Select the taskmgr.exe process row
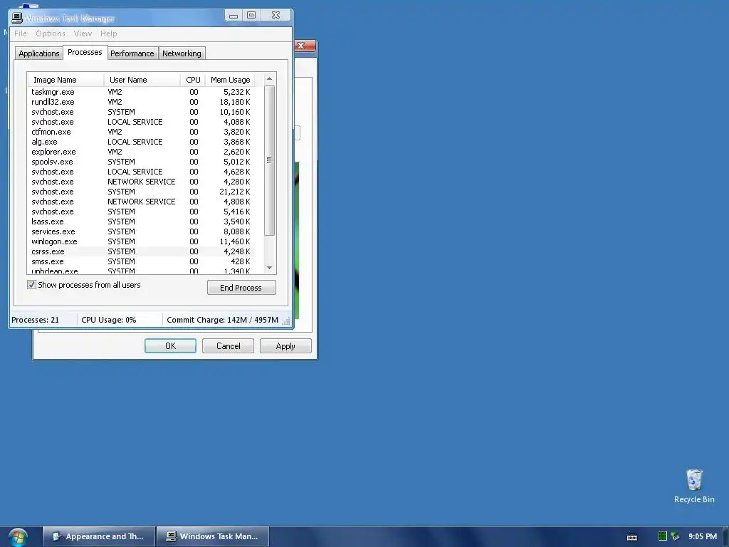The width and height of the screenshot is (729, 547). pyautogui.click(x=141, y=92)
